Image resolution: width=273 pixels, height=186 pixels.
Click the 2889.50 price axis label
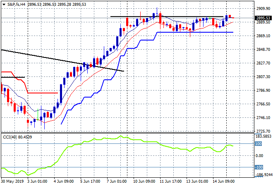(263, 22)
